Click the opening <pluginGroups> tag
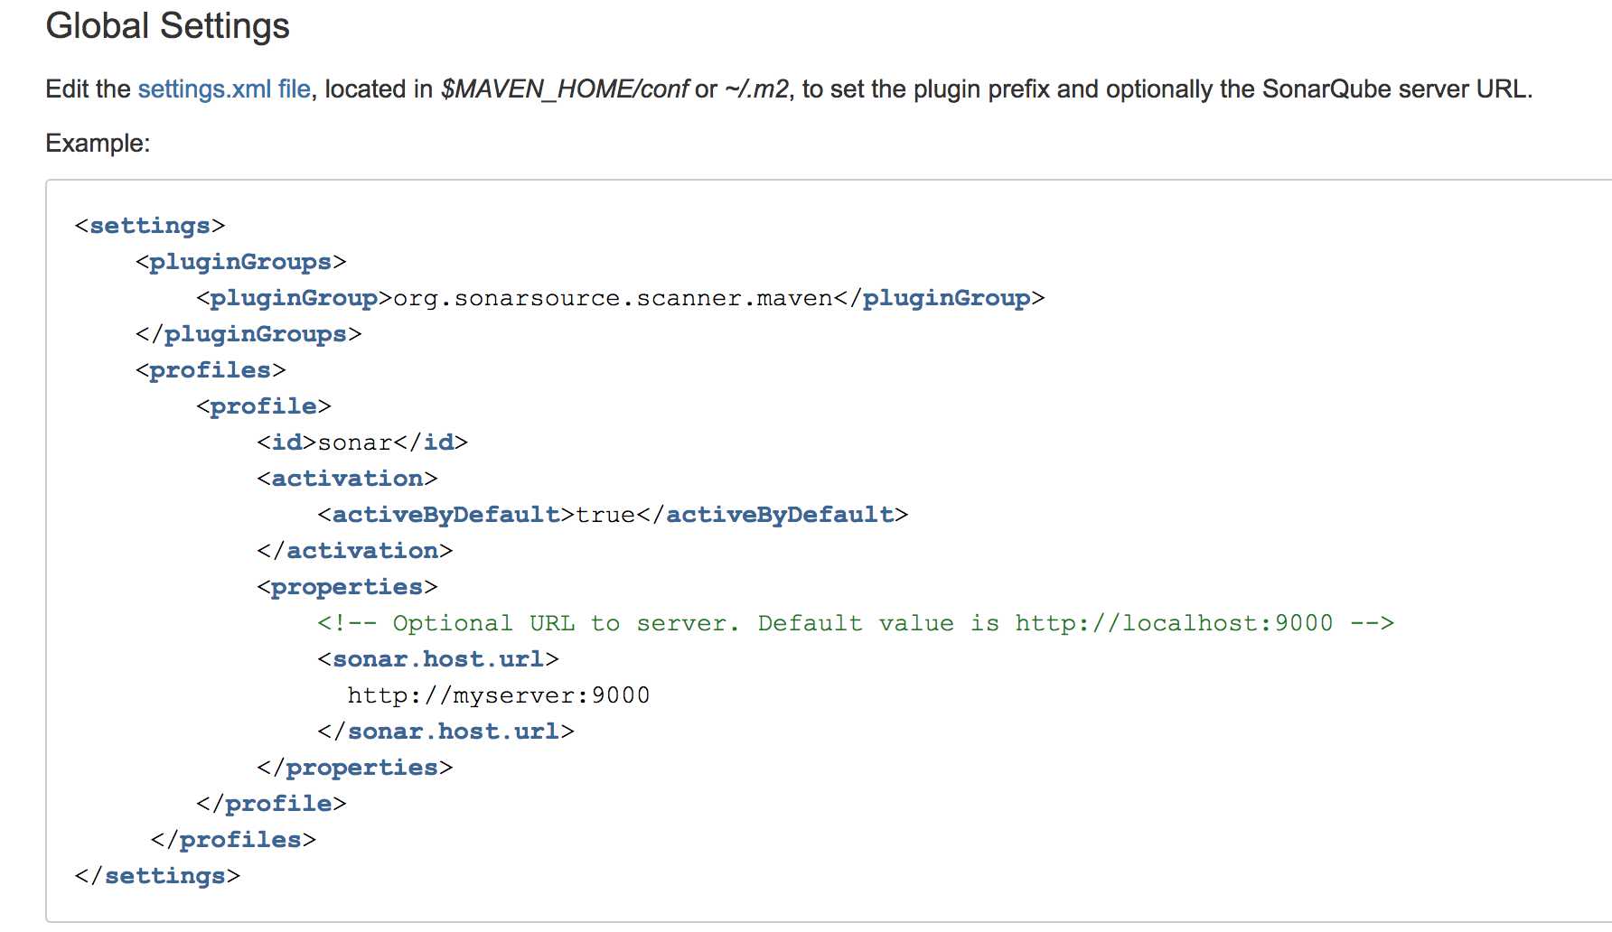Viewport: 1612px width, 932px height. (240, 262)
